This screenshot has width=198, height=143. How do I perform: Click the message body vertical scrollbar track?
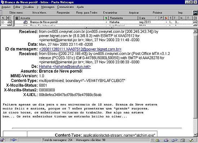point(195,83)
